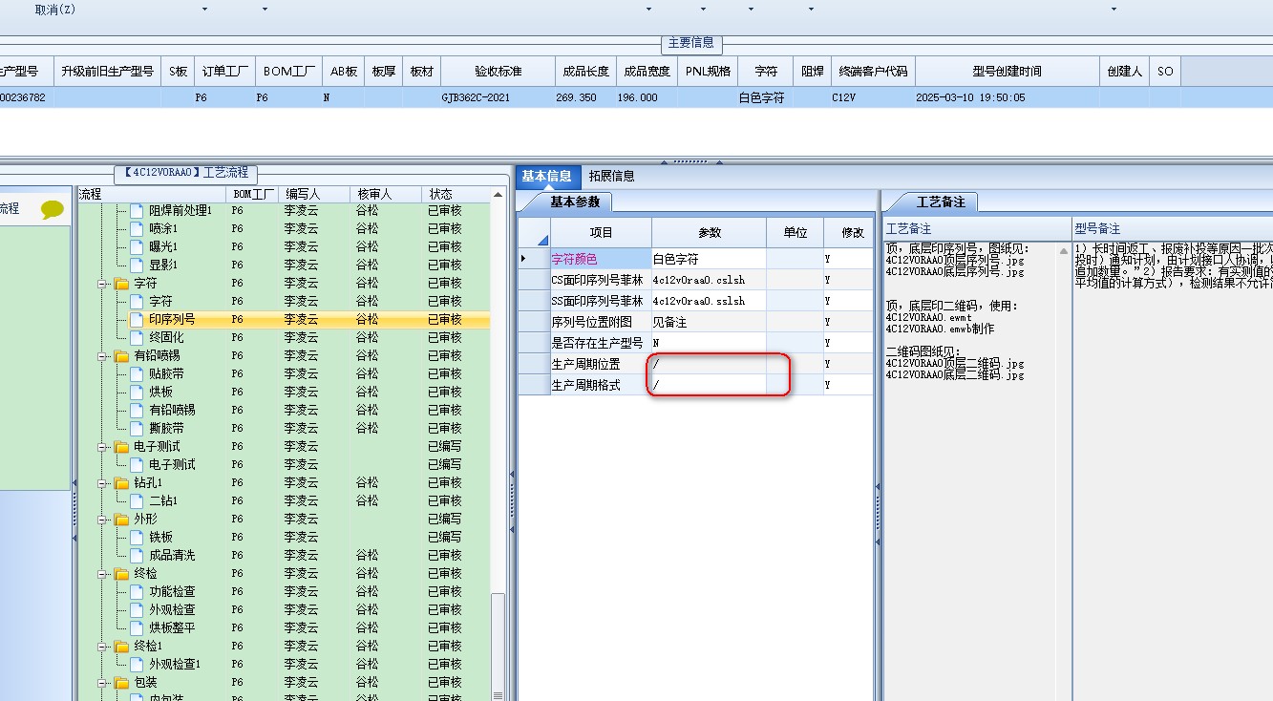Collapse the 钻孔1 group

[101, 483]
